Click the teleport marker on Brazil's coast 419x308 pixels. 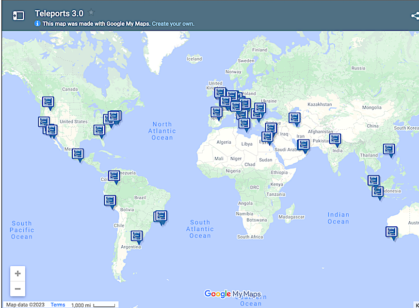coord(161,217)
